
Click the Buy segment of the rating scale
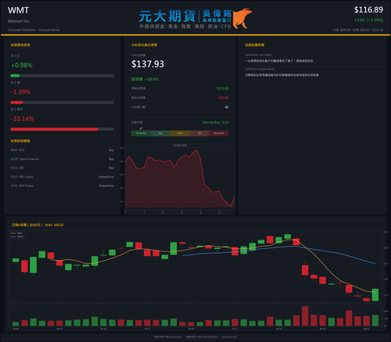(x=160, y=134)
